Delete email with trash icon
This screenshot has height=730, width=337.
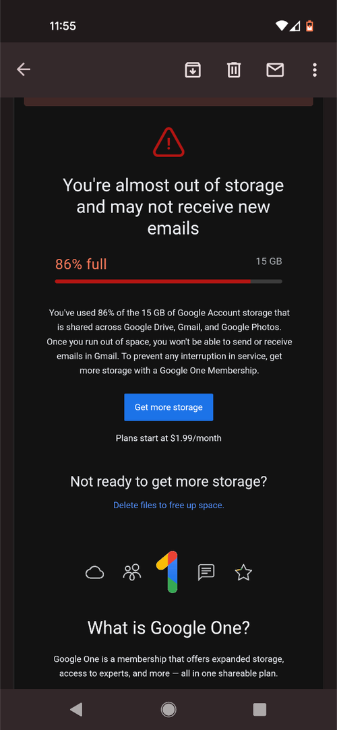[x=234, y=70]
